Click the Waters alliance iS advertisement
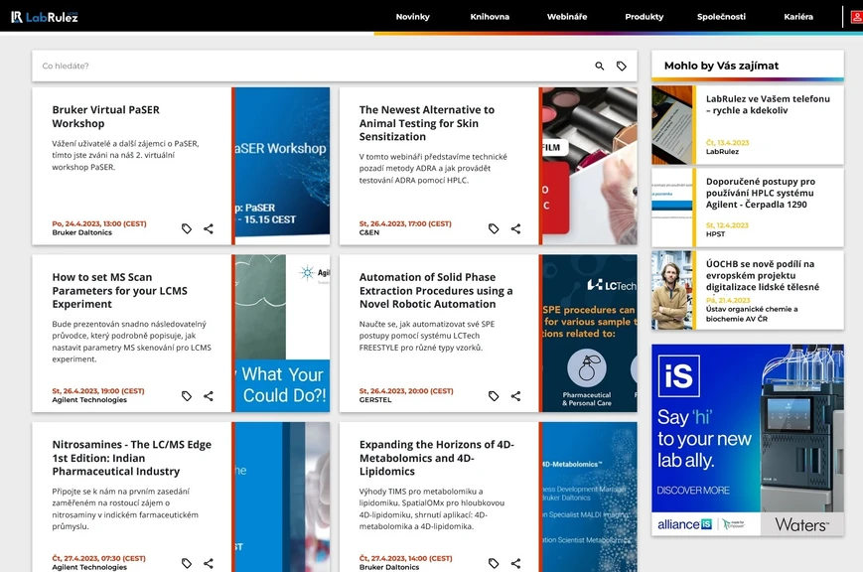Image resolution: width=863 pixels, height=572 pixels. click(748, 440)
